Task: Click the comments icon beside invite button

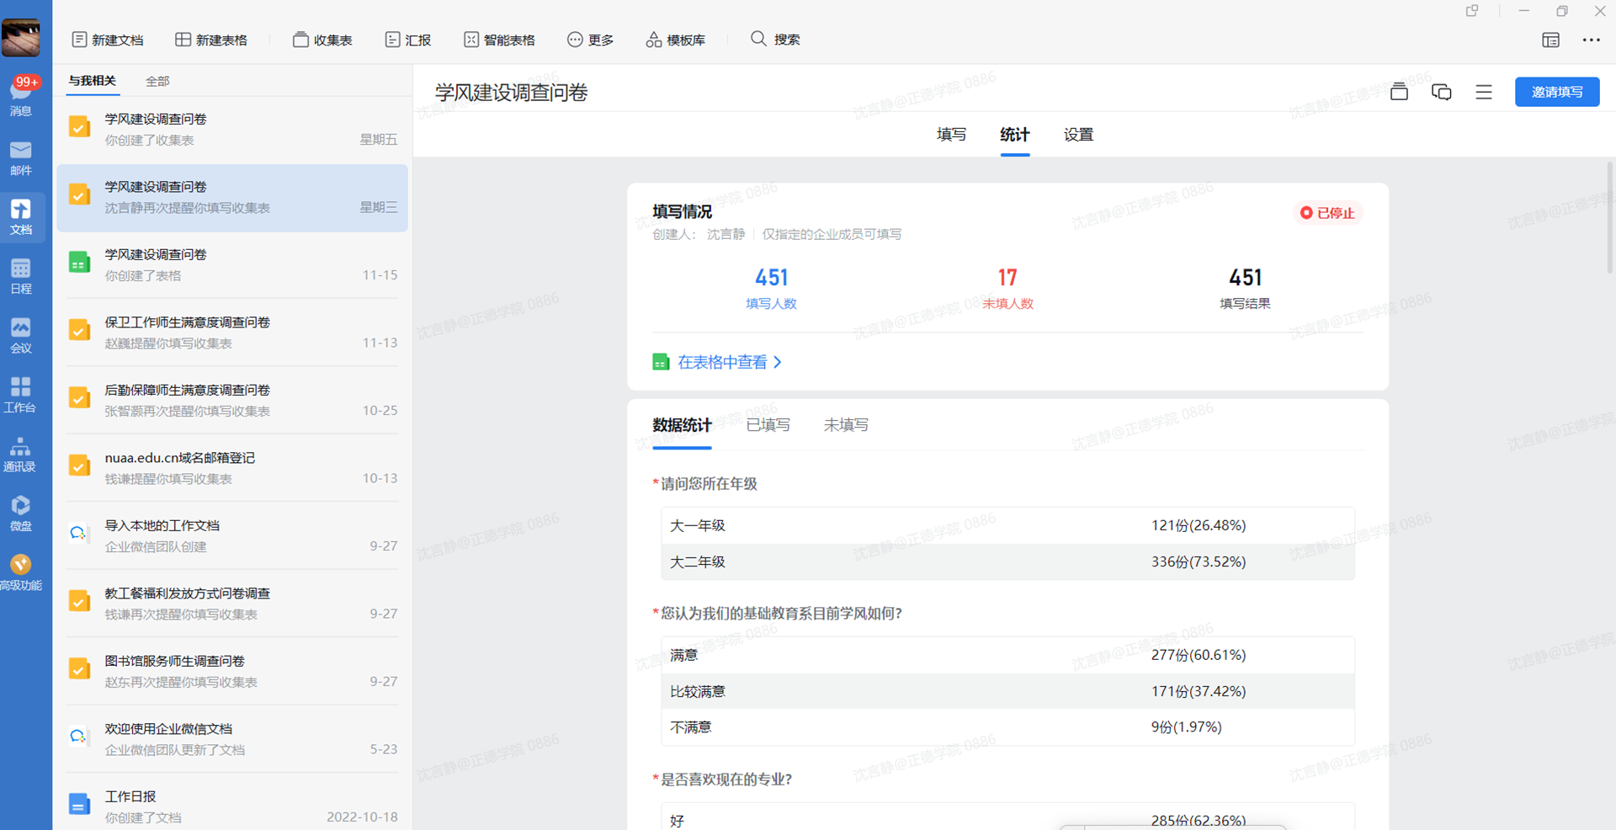Action: 1441,92
